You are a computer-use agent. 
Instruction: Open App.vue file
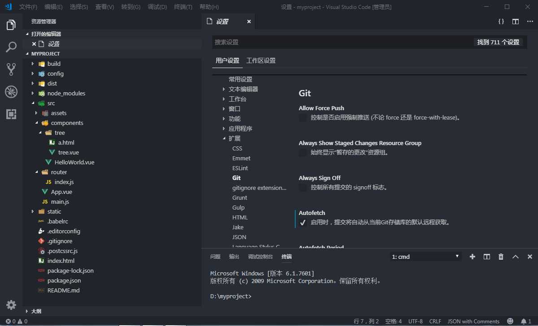[61, 192]
